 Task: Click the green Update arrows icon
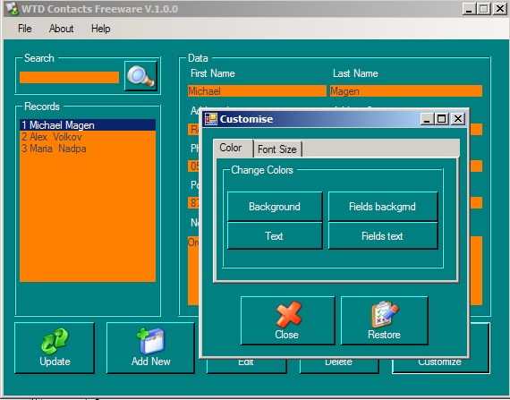55,341
